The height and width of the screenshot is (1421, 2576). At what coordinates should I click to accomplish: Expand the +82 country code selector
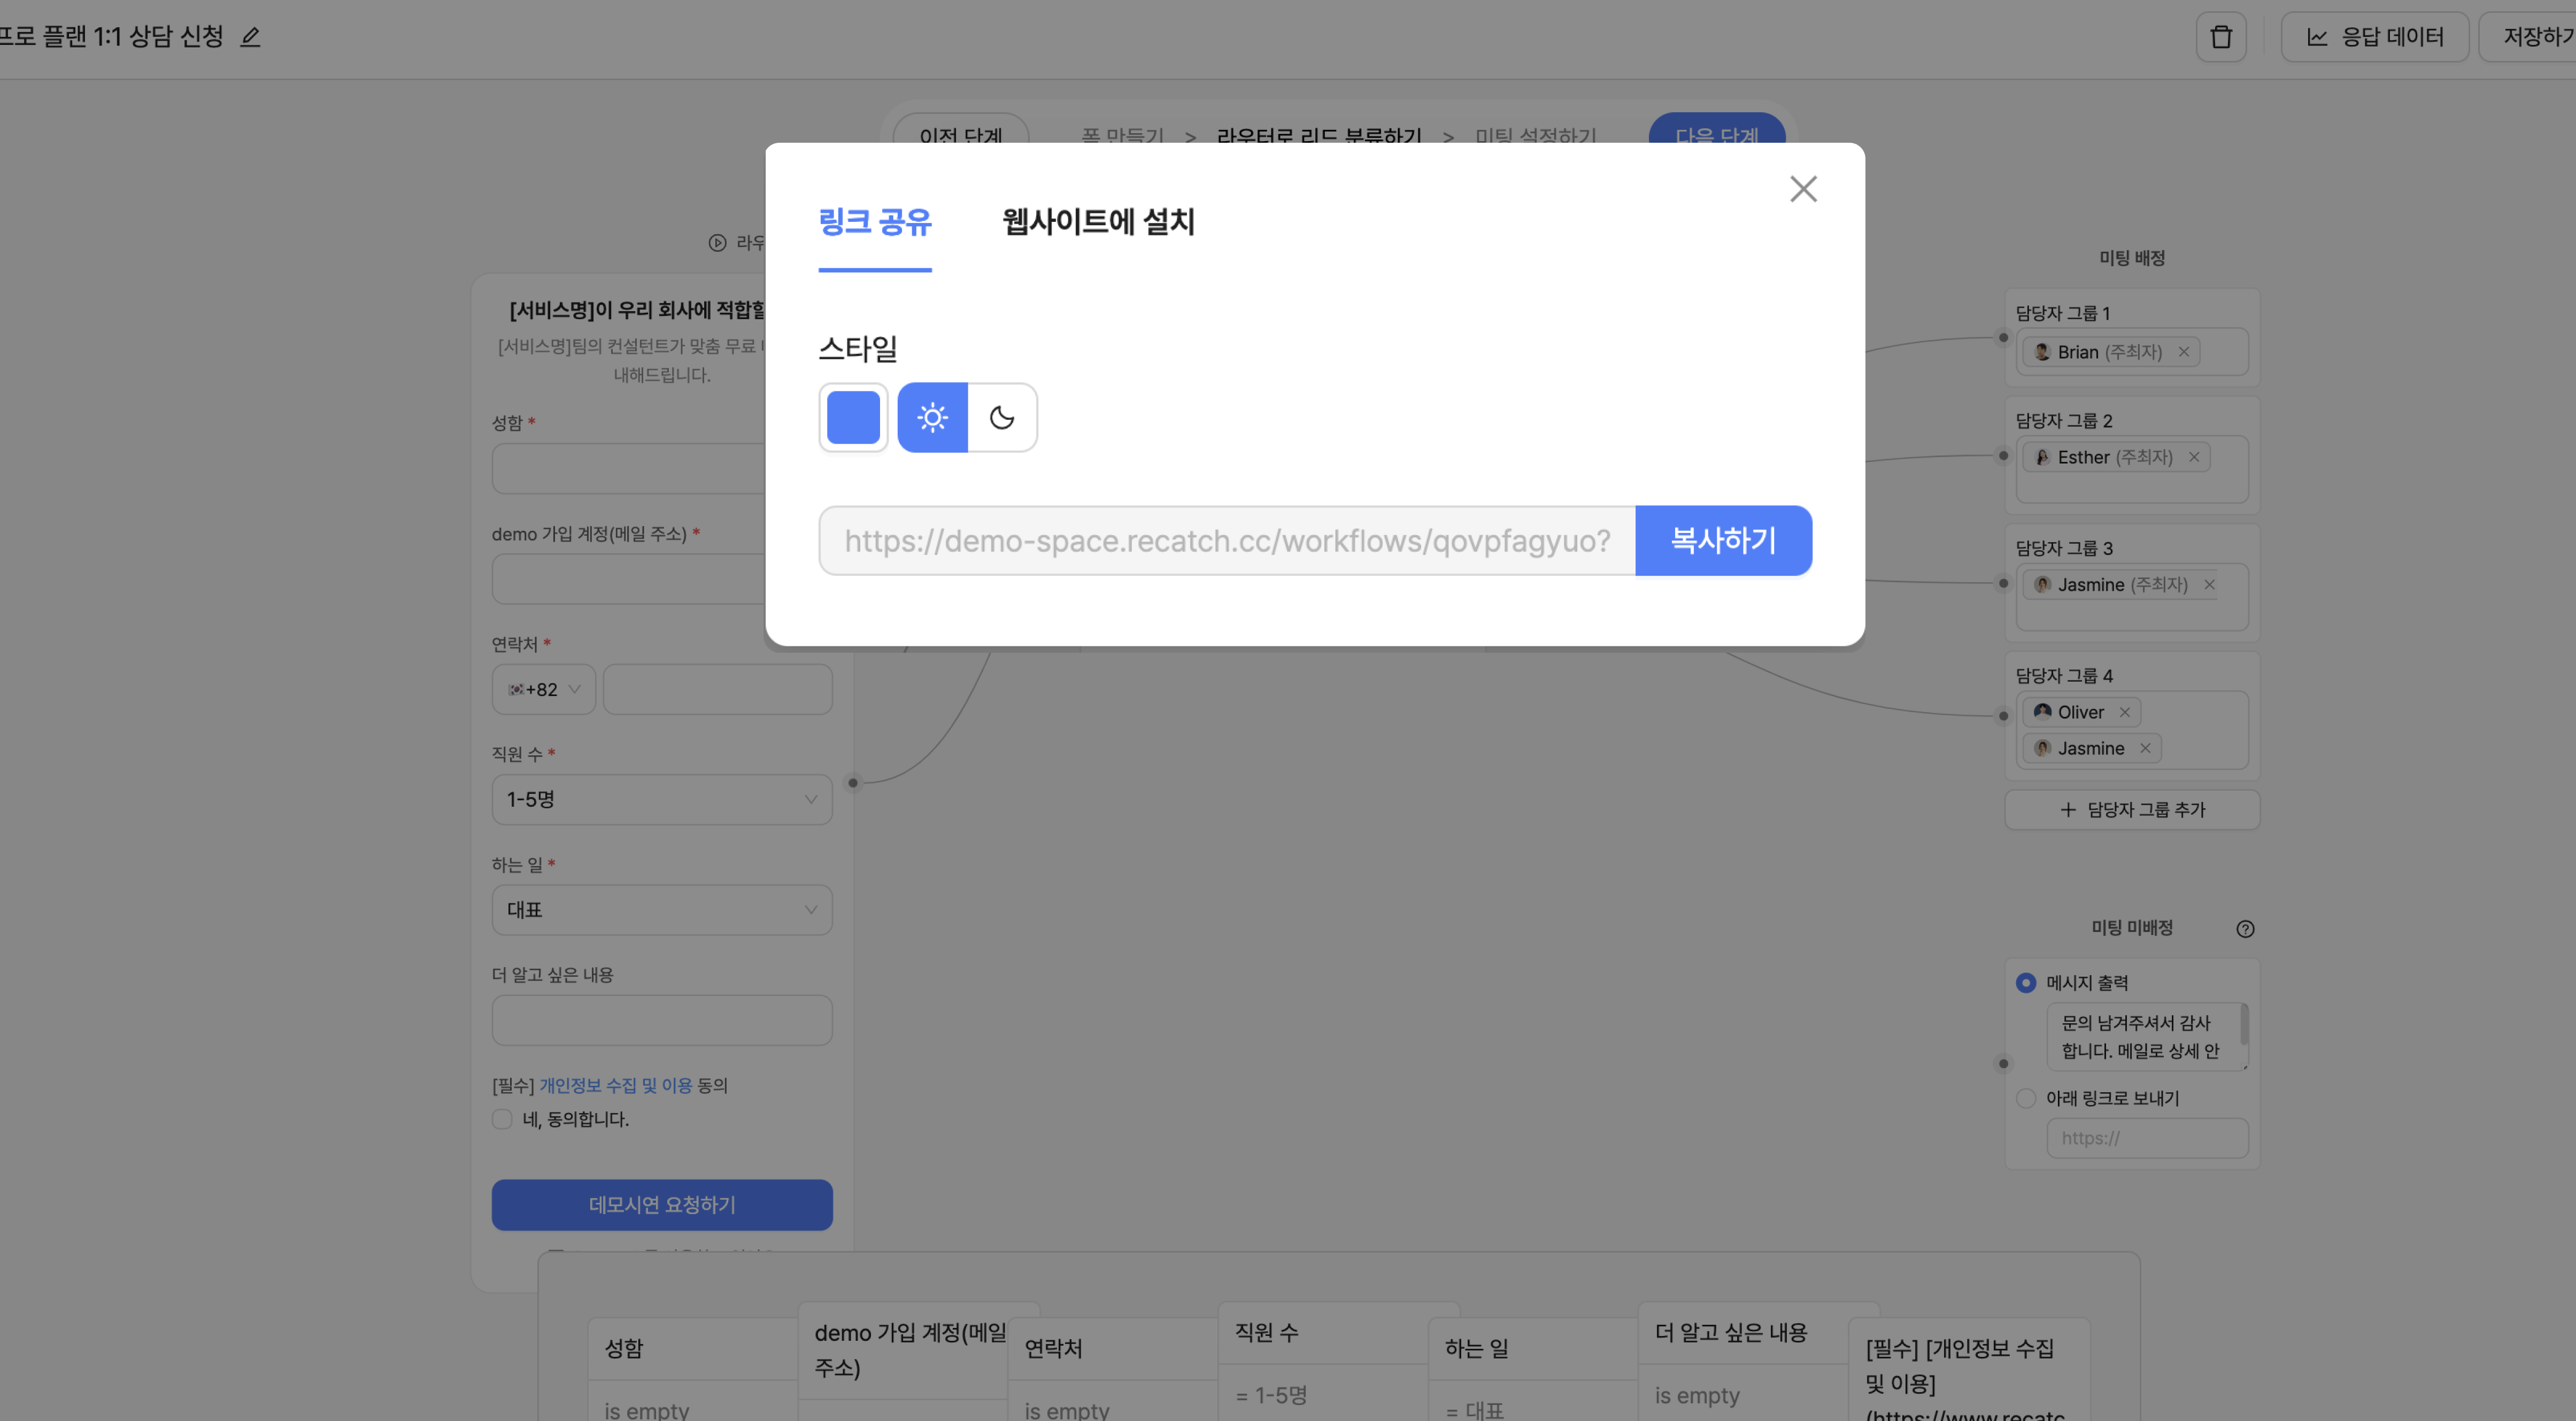543,689
